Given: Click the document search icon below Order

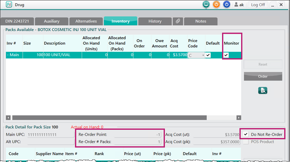Looking at the screenshot, I should tap(263, 91).
